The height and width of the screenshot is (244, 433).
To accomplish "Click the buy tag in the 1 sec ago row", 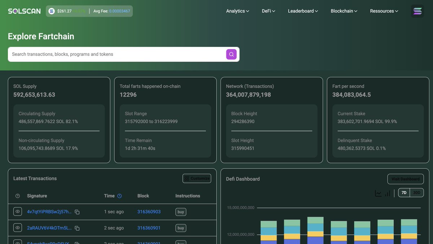I will [181, 212].
